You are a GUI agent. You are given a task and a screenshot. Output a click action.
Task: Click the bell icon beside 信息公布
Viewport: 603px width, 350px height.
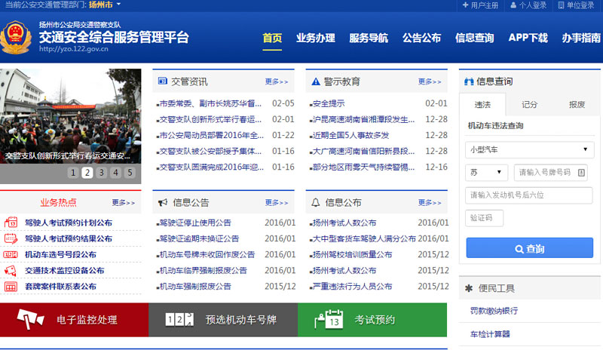click(315, 202)
